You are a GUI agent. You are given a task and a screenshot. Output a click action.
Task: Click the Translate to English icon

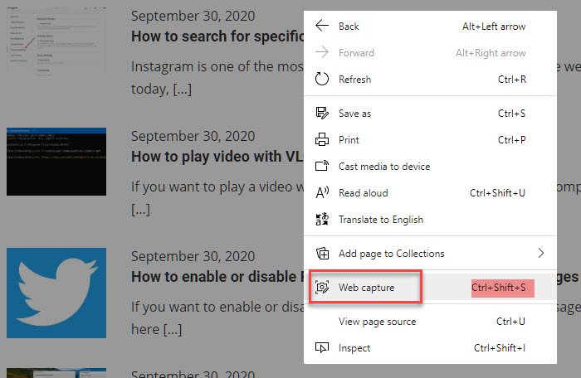tap(322, 220)
